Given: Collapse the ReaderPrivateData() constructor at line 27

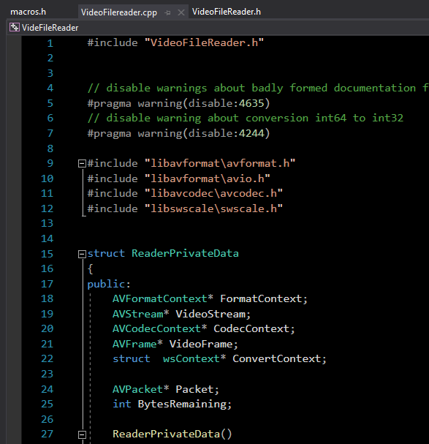Looking at the screenshot, I should pos(82,434).
